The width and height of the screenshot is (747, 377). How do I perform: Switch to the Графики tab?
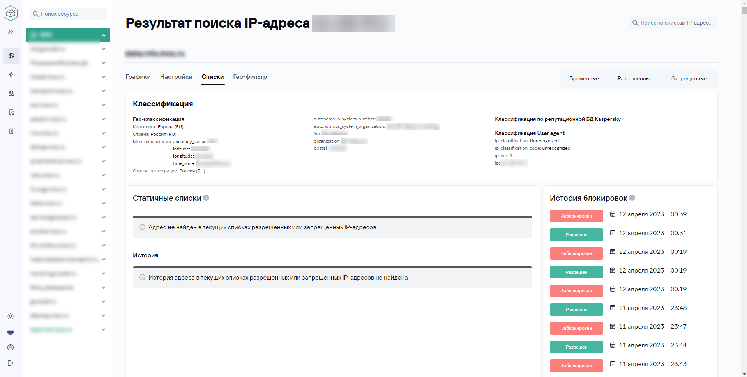(138, 77)
